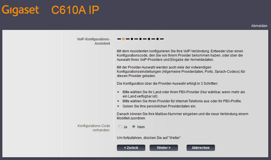Image resolution: width=271 pixels, height=160 pixels.
Task: Click the Konfigurations-Code vorhanden label
Action: tap(94, 128)
